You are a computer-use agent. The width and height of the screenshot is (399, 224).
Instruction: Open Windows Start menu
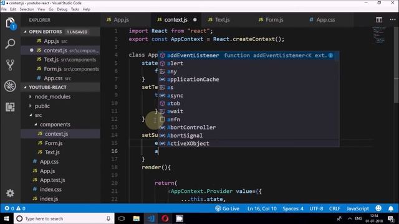[x=7, y=218]
